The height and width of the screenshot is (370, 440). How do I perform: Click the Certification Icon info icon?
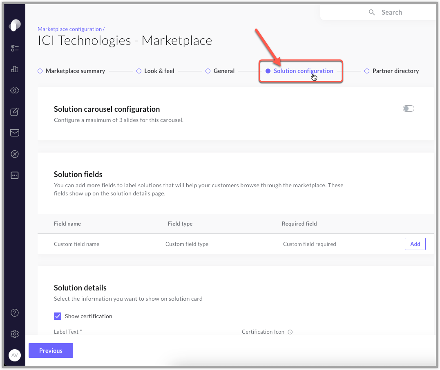(290, 332)
